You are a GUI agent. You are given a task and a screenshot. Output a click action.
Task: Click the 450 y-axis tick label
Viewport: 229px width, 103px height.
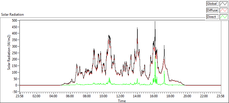(15, 27)
